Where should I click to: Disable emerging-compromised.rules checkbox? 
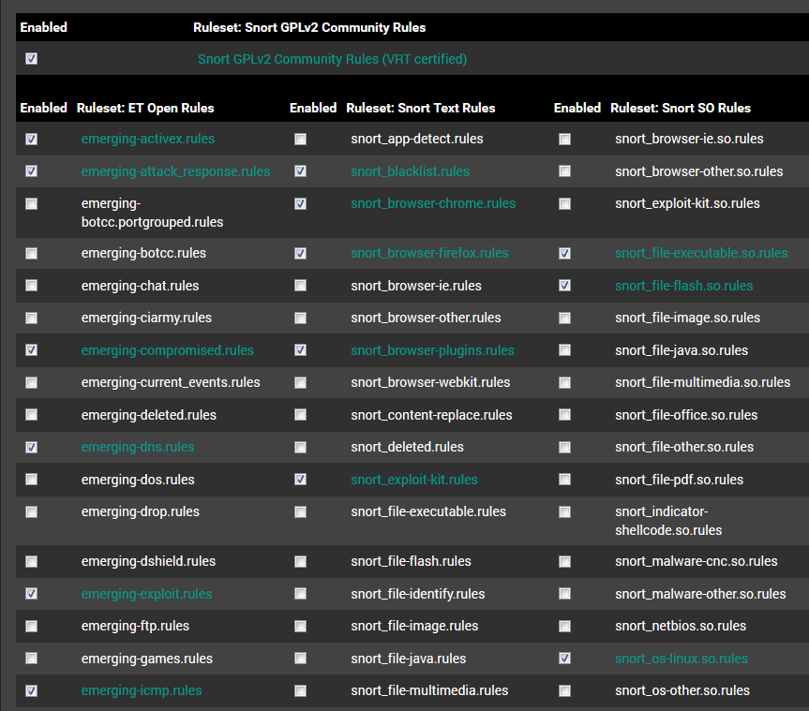coord(32,350)
